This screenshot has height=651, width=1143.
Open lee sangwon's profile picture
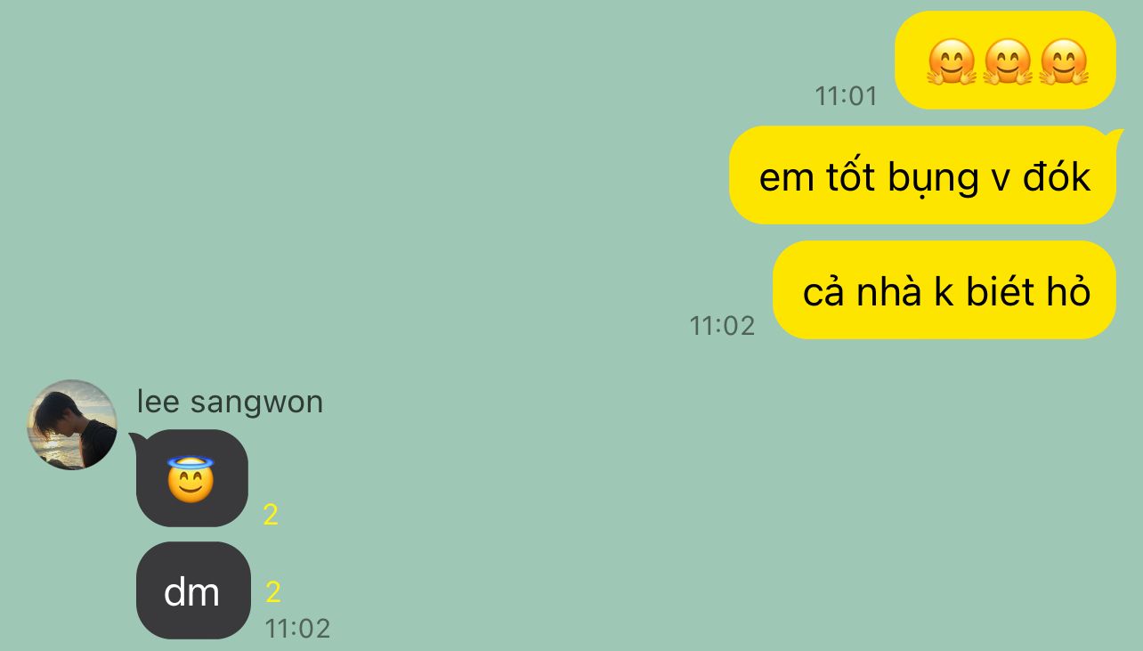click(72, 425)
